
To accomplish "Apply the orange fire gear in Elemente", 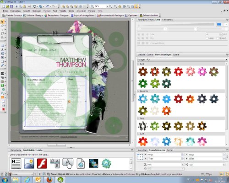I will point(166,111).
